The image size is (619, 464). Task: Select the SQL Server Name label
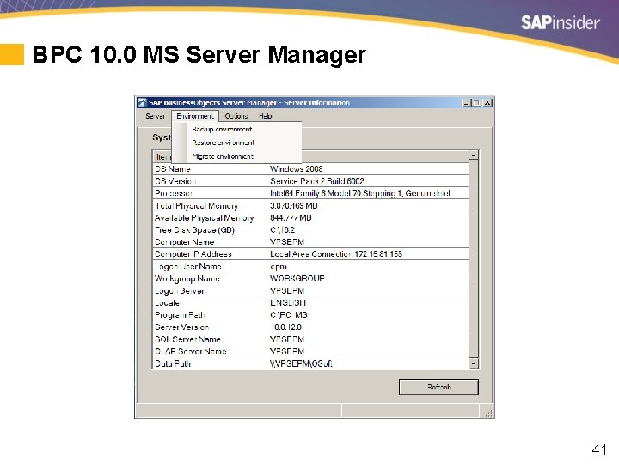click(187, 339)
